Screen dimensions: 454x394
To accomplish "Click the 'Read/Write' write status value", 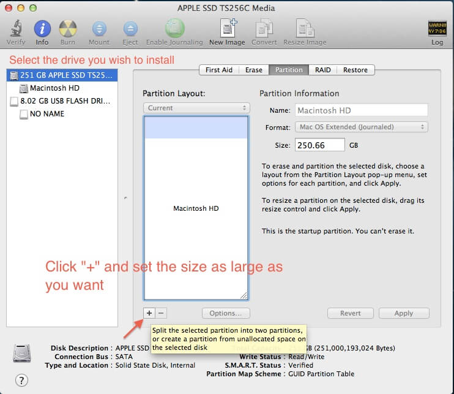I will [x=306, y=357].
